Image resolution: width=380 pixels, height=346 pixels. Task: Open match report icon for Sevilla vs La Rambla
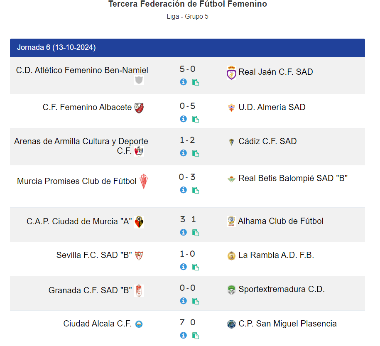[x=195, y=267]
